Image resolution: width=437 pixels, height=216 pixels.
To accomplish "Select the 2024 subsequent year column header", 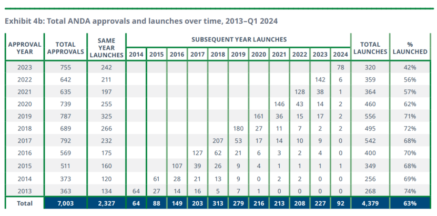I will pos(340,54).
